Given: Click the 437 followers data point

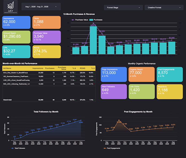Looking at the screenshot, I should (15, 139).
